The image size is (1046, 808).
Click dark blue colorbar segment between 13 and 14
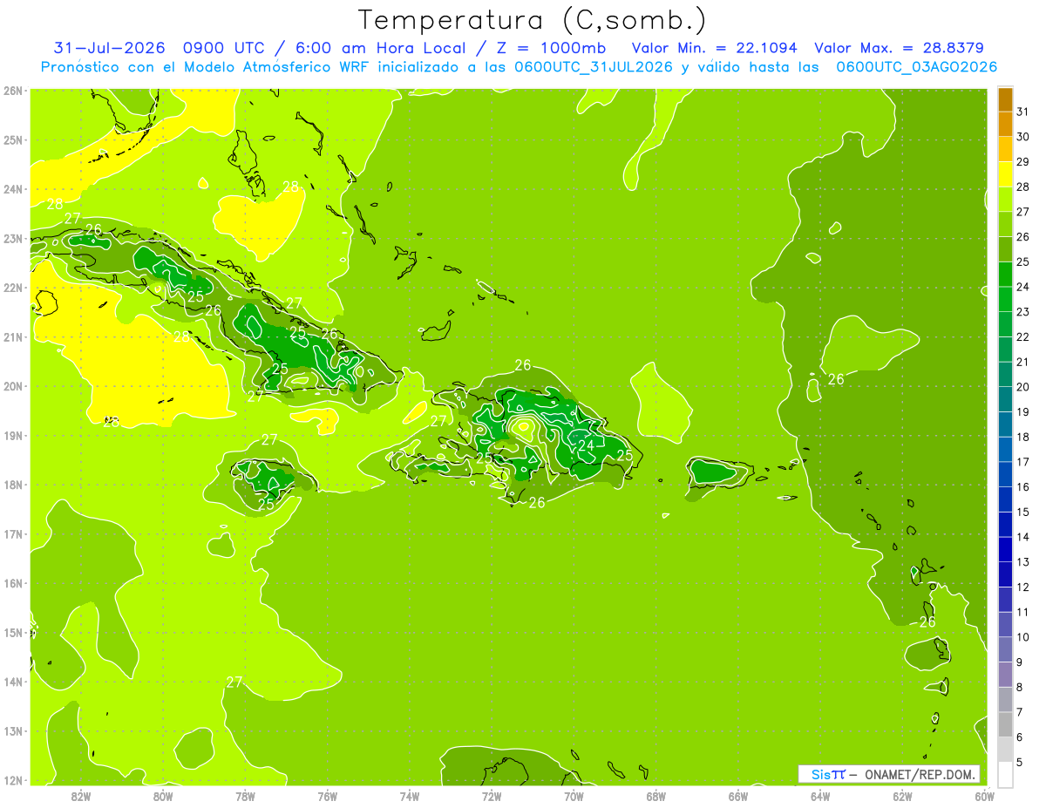[1005, 549]
